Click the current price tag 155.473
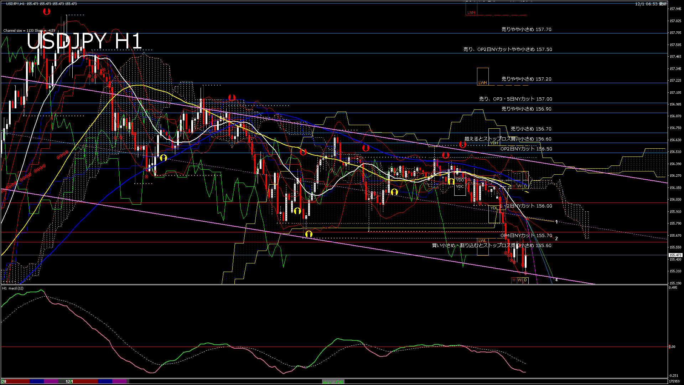The image size is (684, 385). point(675,255)
